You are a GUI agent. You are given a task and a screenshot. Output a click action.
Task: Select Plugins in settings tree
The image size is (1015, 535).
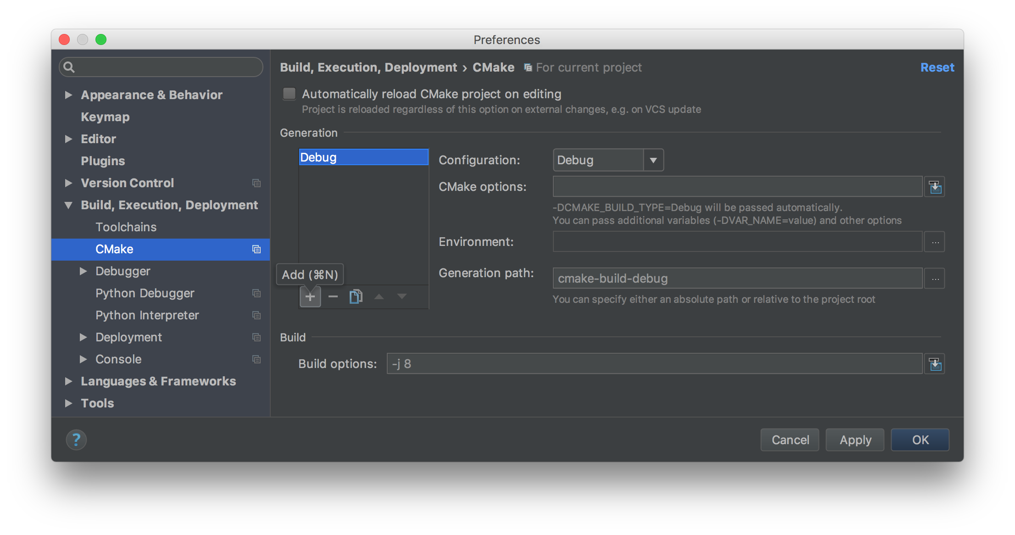click(103, 161)
